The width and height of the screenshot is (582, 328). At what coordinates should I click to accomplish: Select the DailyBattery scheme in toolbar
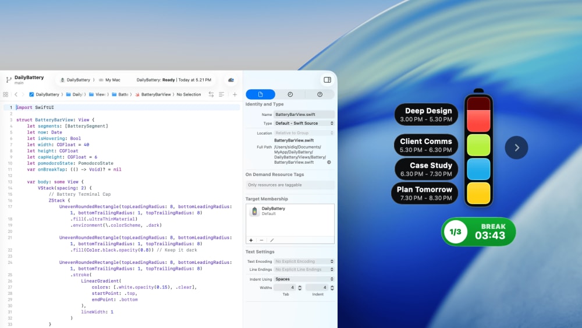click(75, 80)
